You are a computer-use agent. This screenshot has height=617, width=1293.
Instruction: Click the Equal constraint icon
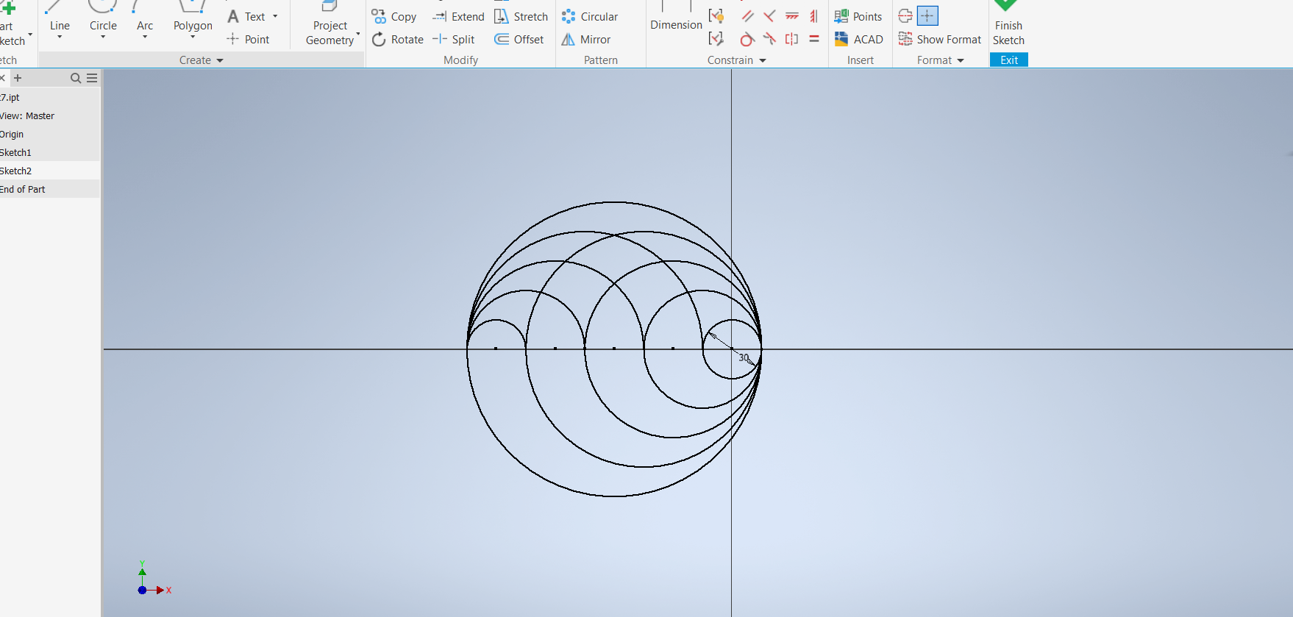point(814,40)
